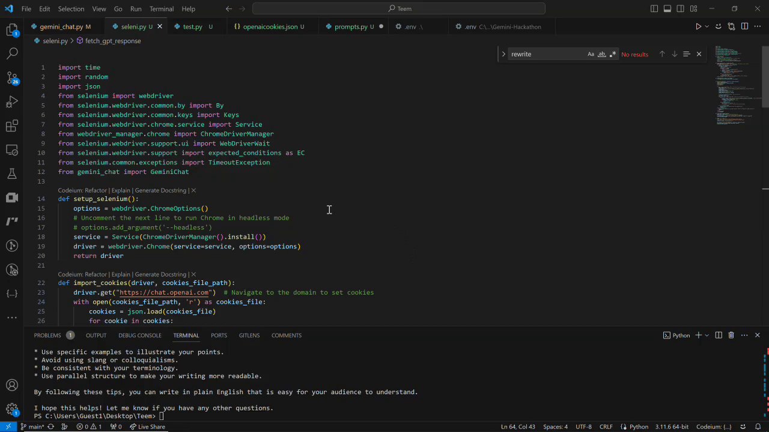Close the find widget
This screenshot has height=432, width=769.
tap(699, 54)
